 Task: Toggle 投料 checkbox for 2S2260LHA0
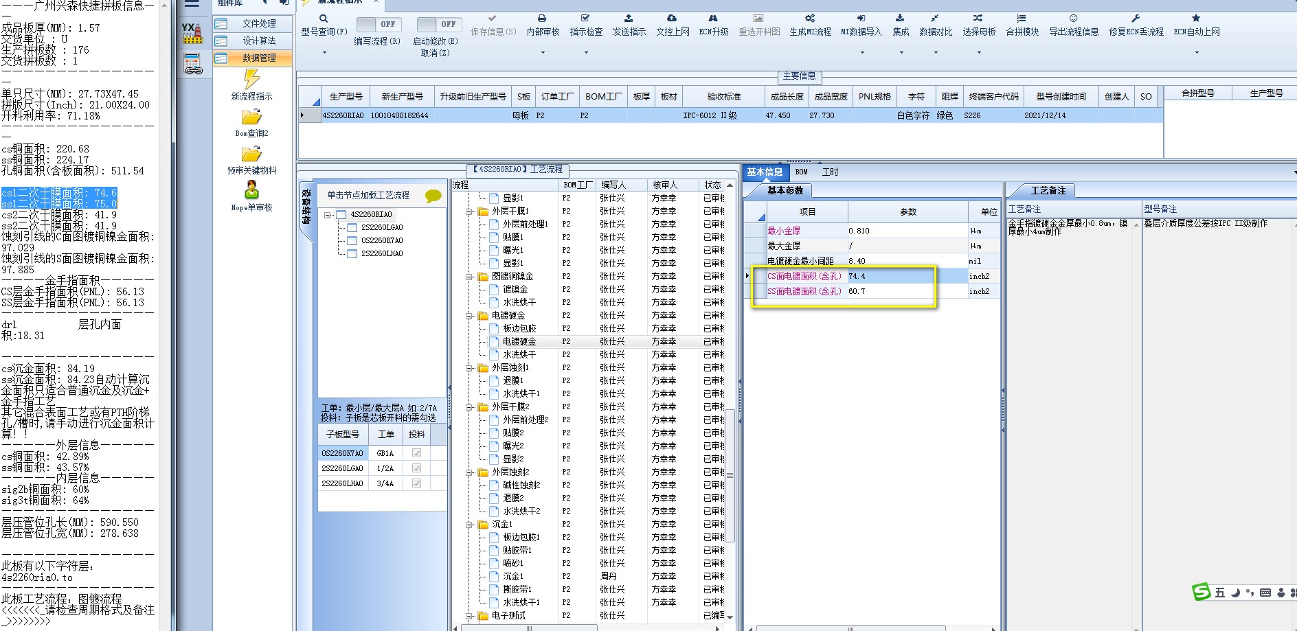[416, 483]
